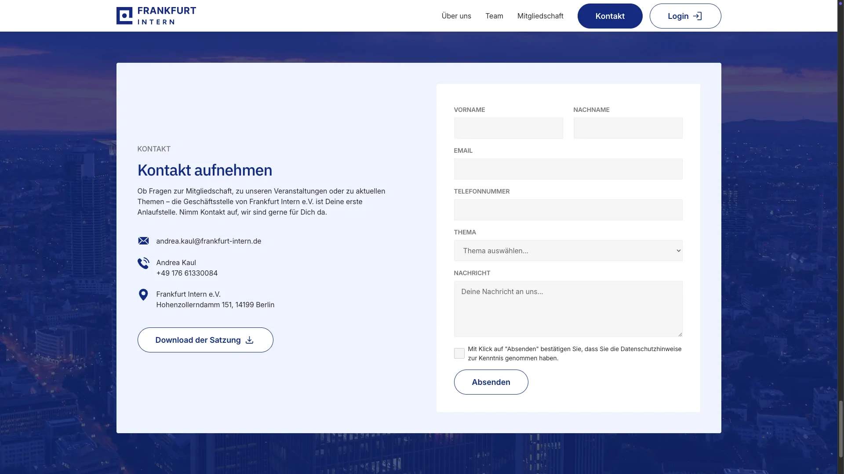Submit the form with Absenden

click(x=491, y=382)
